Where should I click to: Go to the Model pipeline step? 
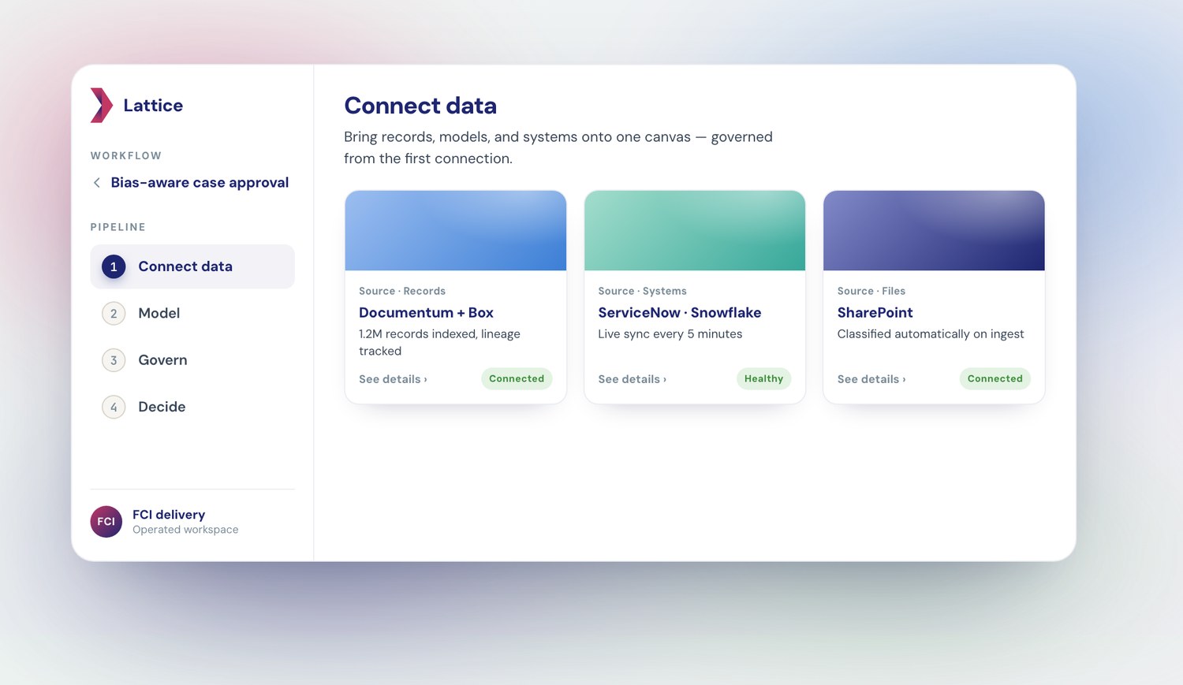[x=192, y=314]
